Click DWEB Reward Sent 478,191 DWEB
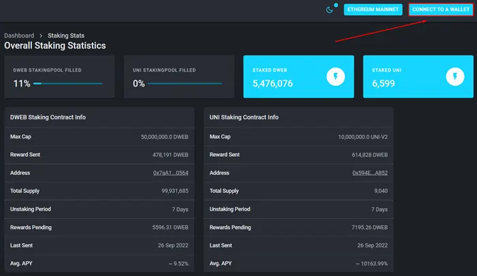477x276 pixels. click(170, 155)
